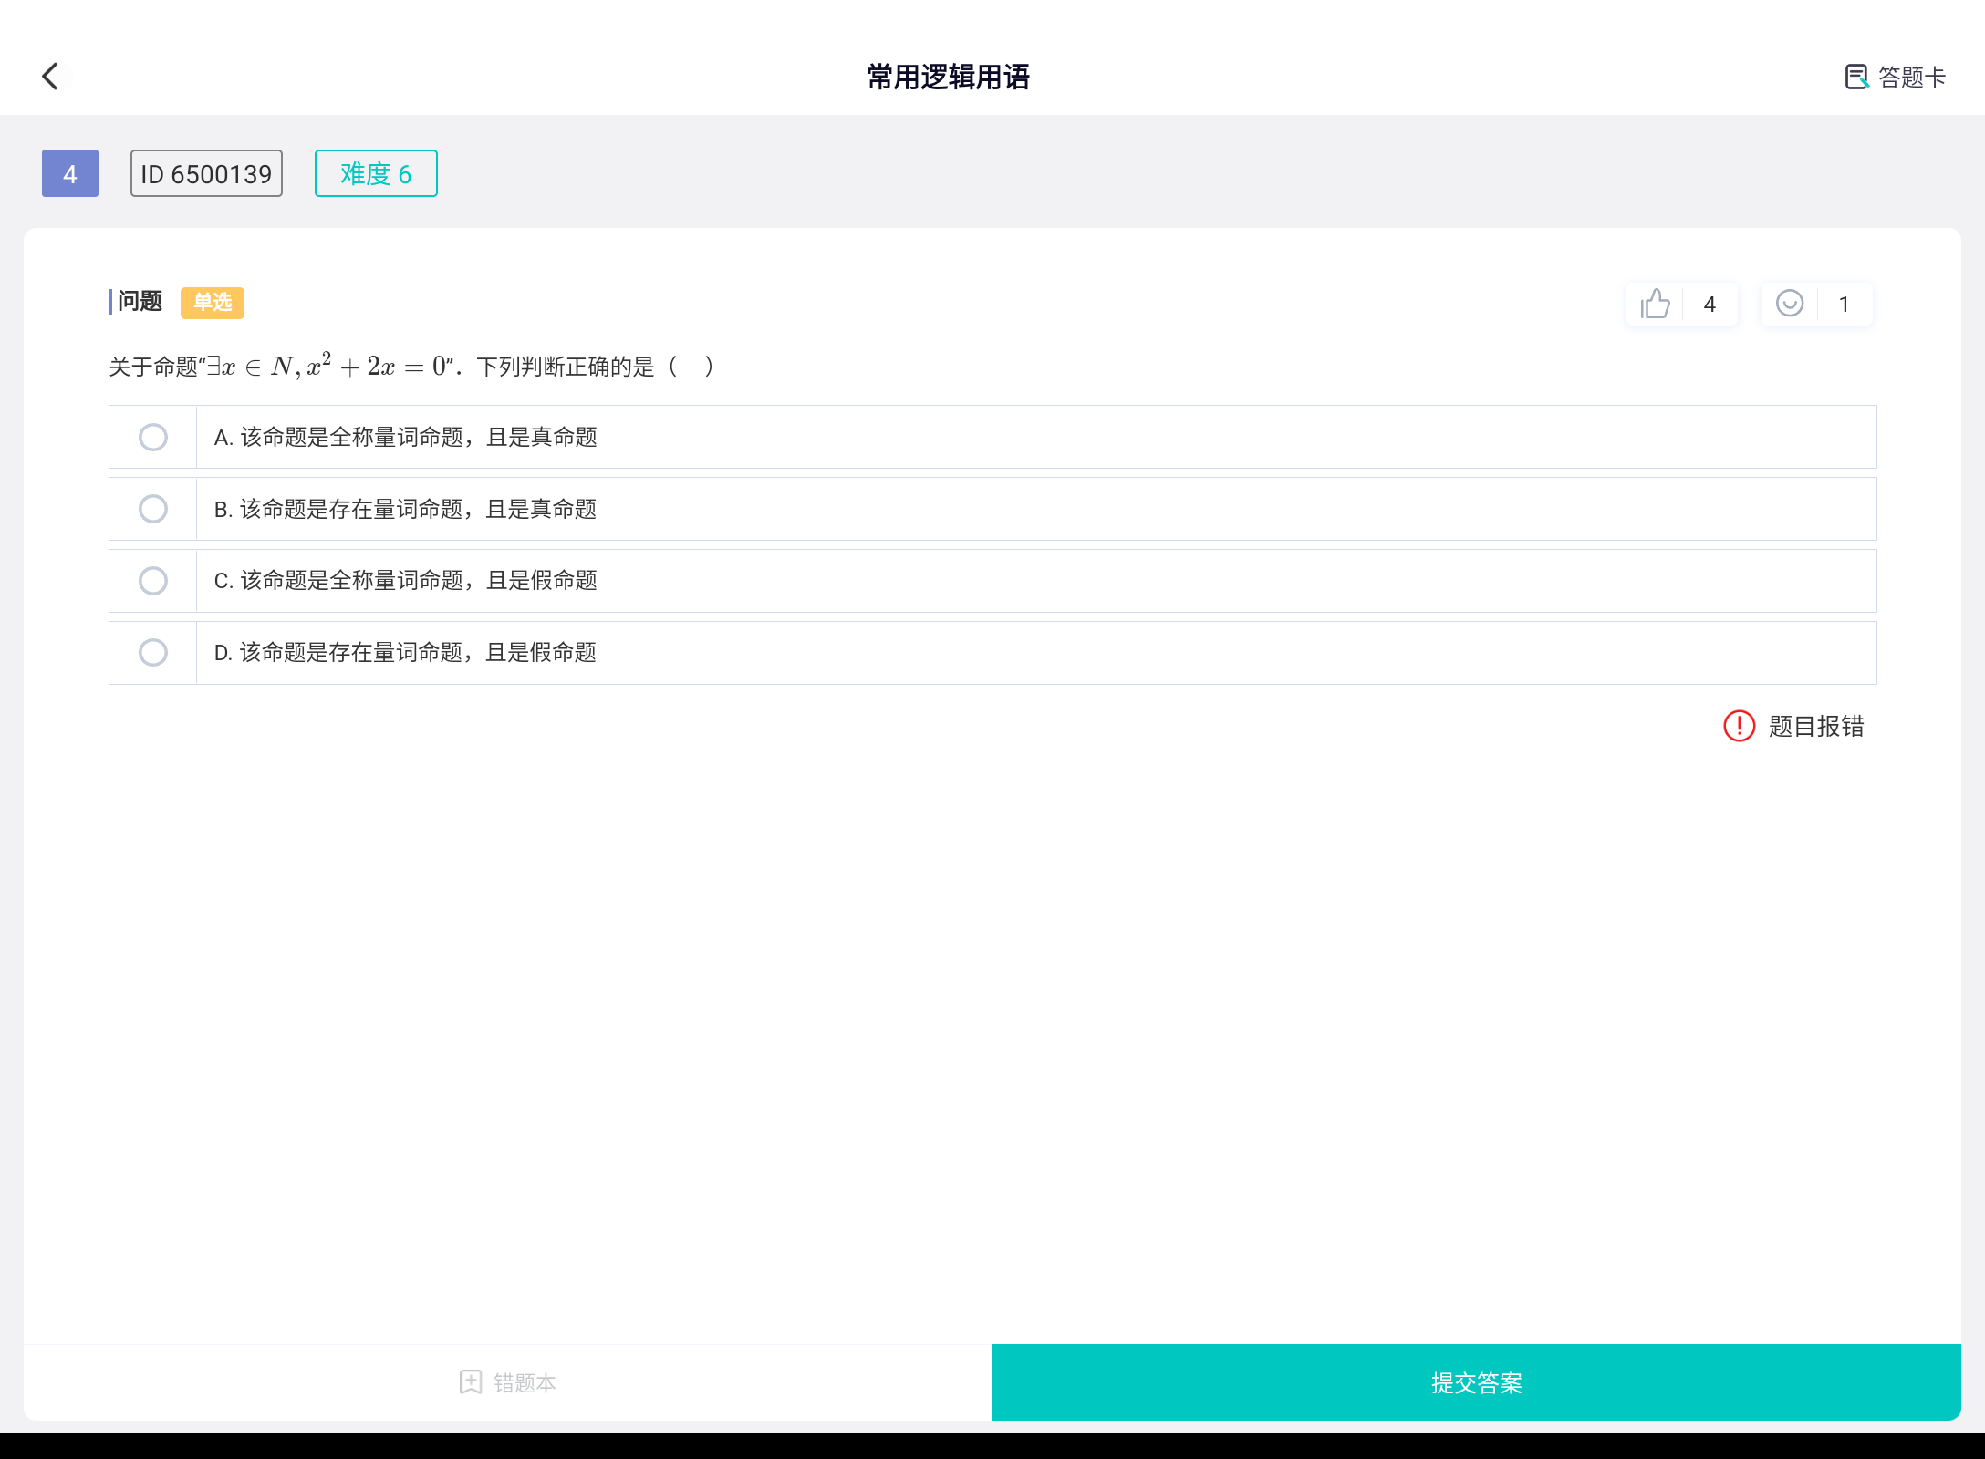Select radio button for option D
The height and width of the screenshot is (1459, 1985).
point(153,653)
